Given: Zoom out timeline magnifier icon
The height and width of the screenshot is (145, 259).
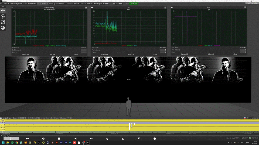Looking at the screenshot, I should [x=5, y=136].
